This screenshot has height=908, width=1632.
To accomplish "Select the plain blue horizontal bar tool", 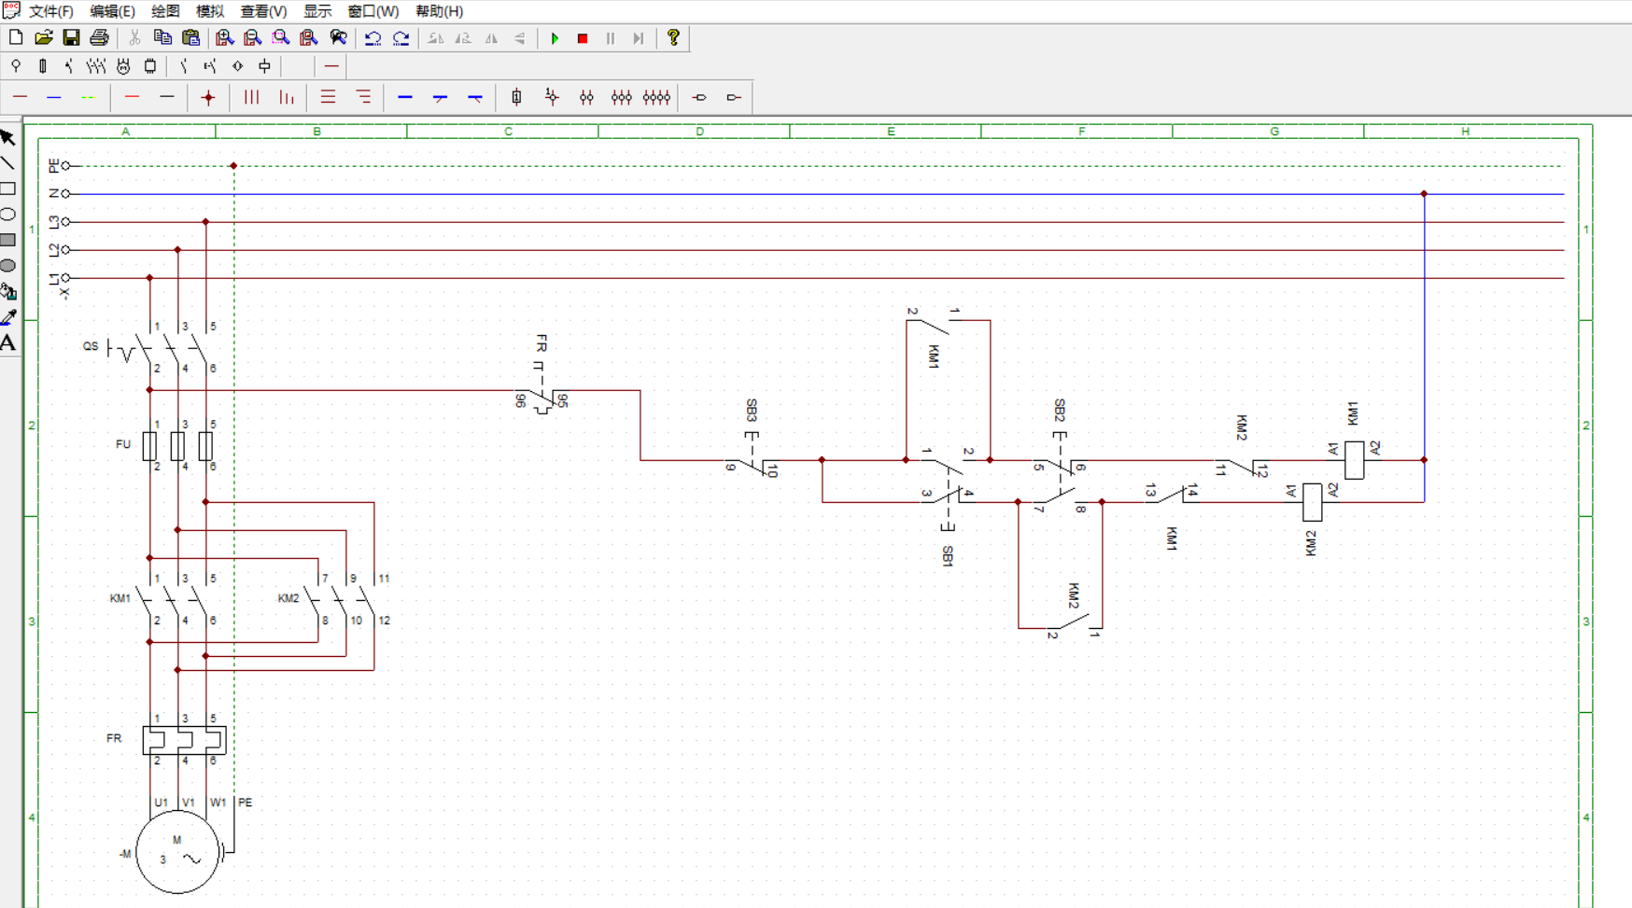I will pos(405,97).
